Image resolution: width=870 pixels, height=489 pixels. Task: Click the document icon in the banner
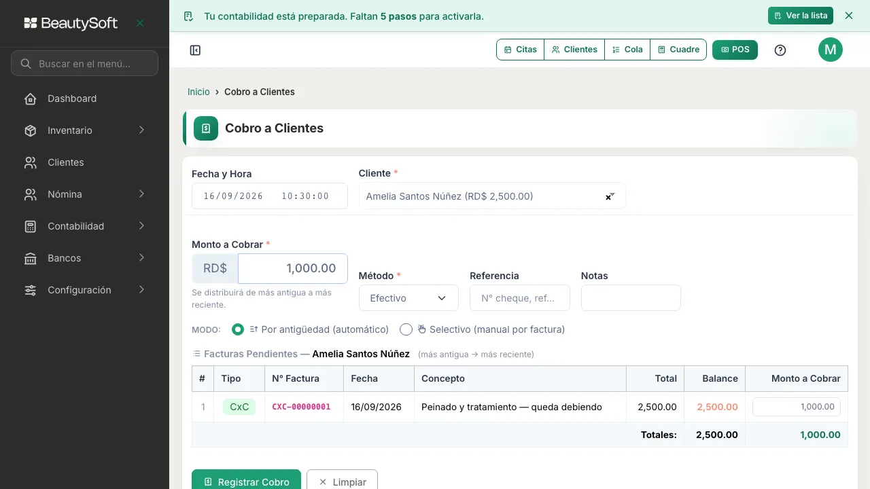(189, 16)
